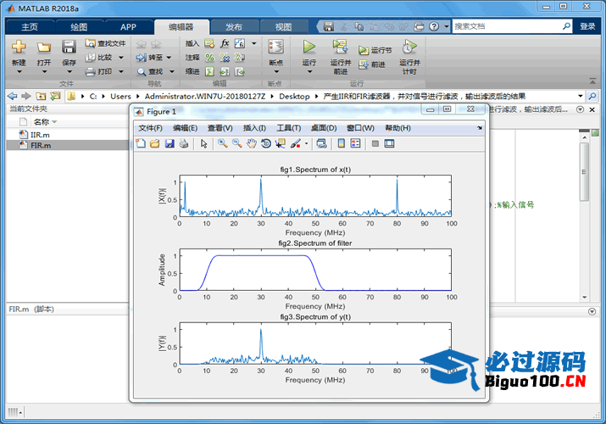Open a file with the Open folder icon

(44, 47)
